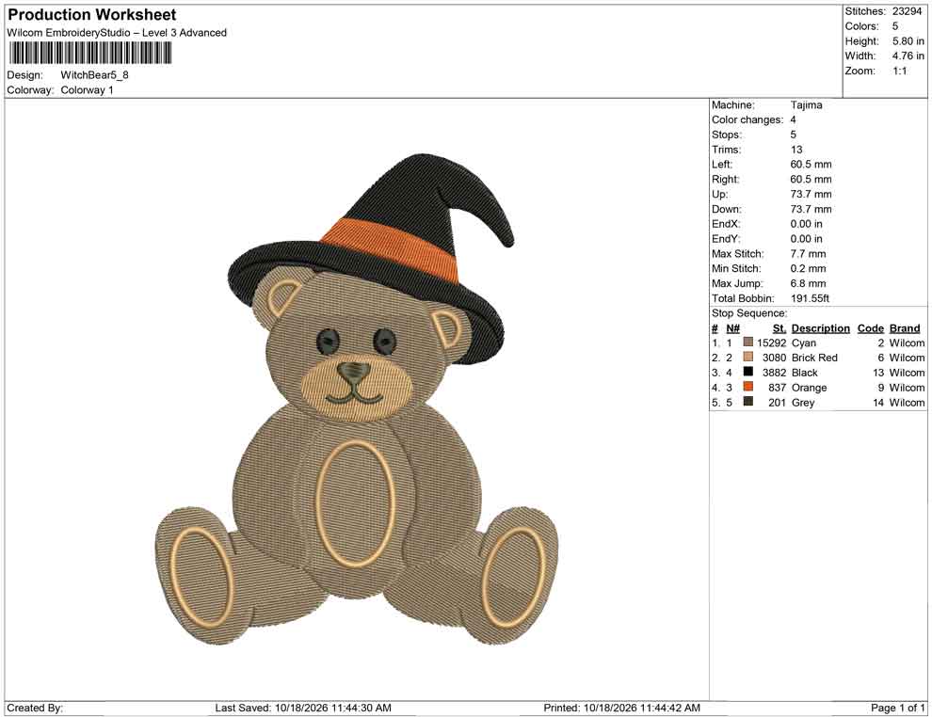Click the oval on the bear's belly

[355, 502]
